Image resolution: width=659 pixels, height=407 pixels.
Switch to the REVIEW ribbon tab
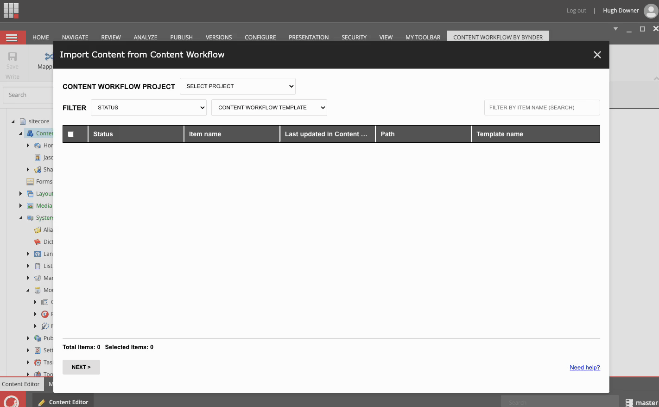click(x=111, y=38)
